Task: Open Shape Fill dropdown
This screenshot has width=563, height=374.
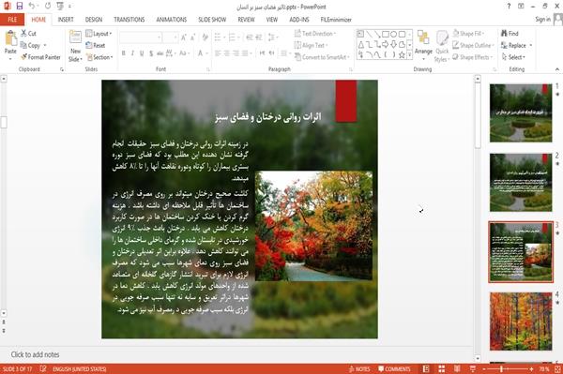Action: click(468, 34)
